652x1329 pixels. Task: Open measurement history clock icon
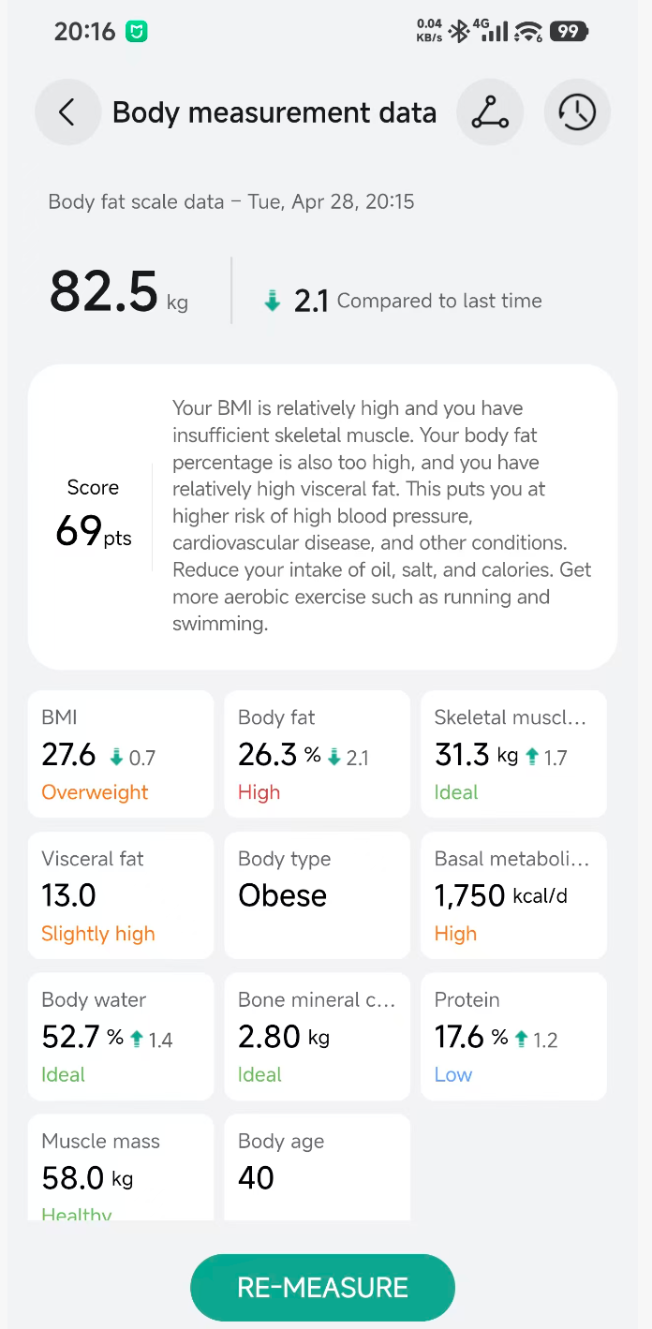click(x=577, y=112)
